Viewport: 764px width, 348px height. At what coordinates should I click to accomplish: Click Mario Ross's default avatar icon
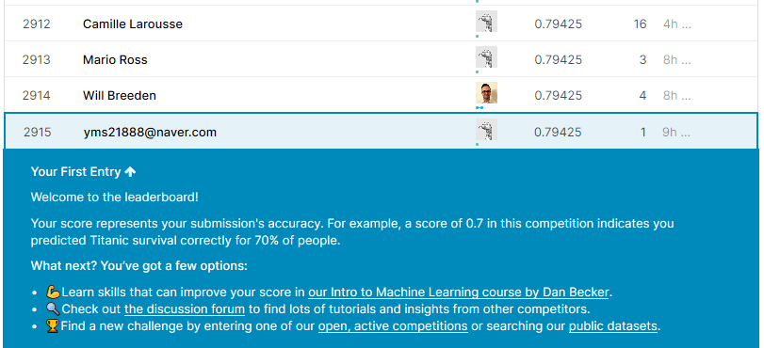tap(486, 57)
